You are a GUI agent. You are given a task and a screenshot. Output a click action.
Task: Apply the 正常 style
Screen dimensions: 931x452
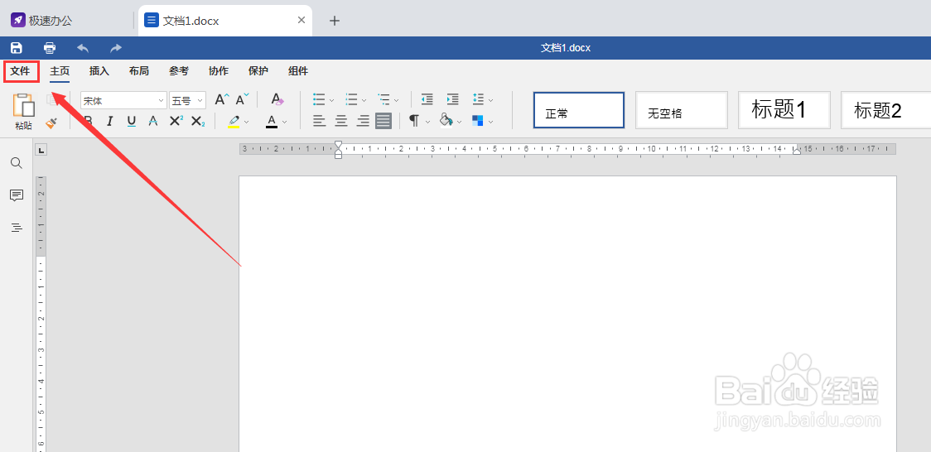click(579, 110)
